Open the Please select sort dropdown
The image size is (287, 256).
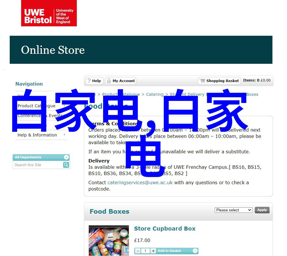tap(233, 210)
